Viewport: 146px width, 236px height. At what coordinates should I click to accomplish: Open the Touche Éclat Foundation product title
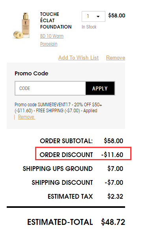pos(56,21)
